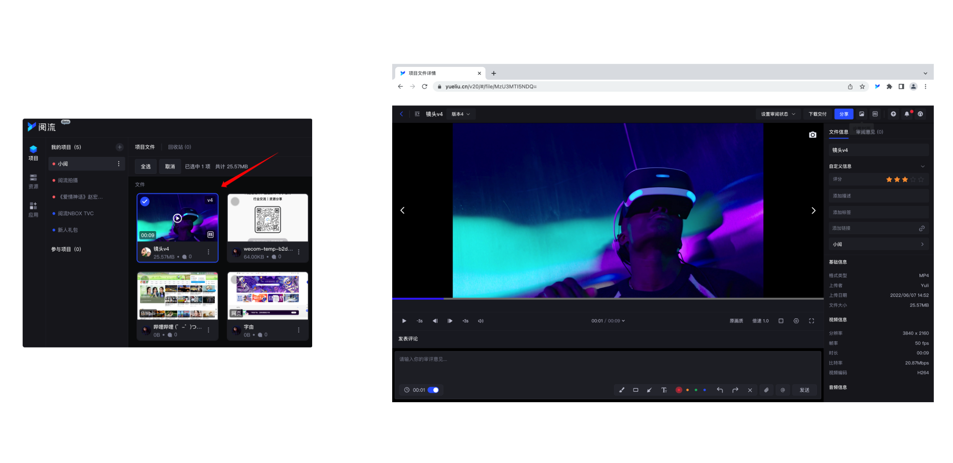
Task: Open notifications bell
Action: pos(906,114)
